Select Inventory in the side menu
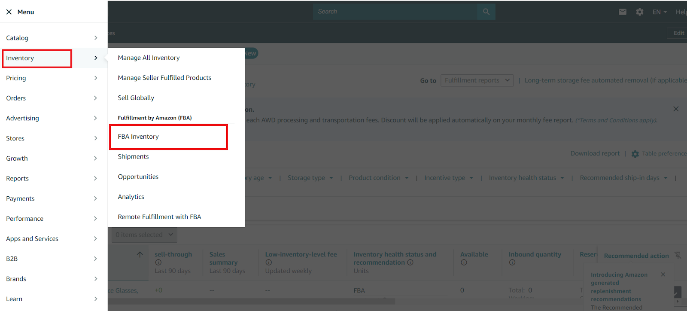Screen dimensions: 687x311 tap(20, 58)
